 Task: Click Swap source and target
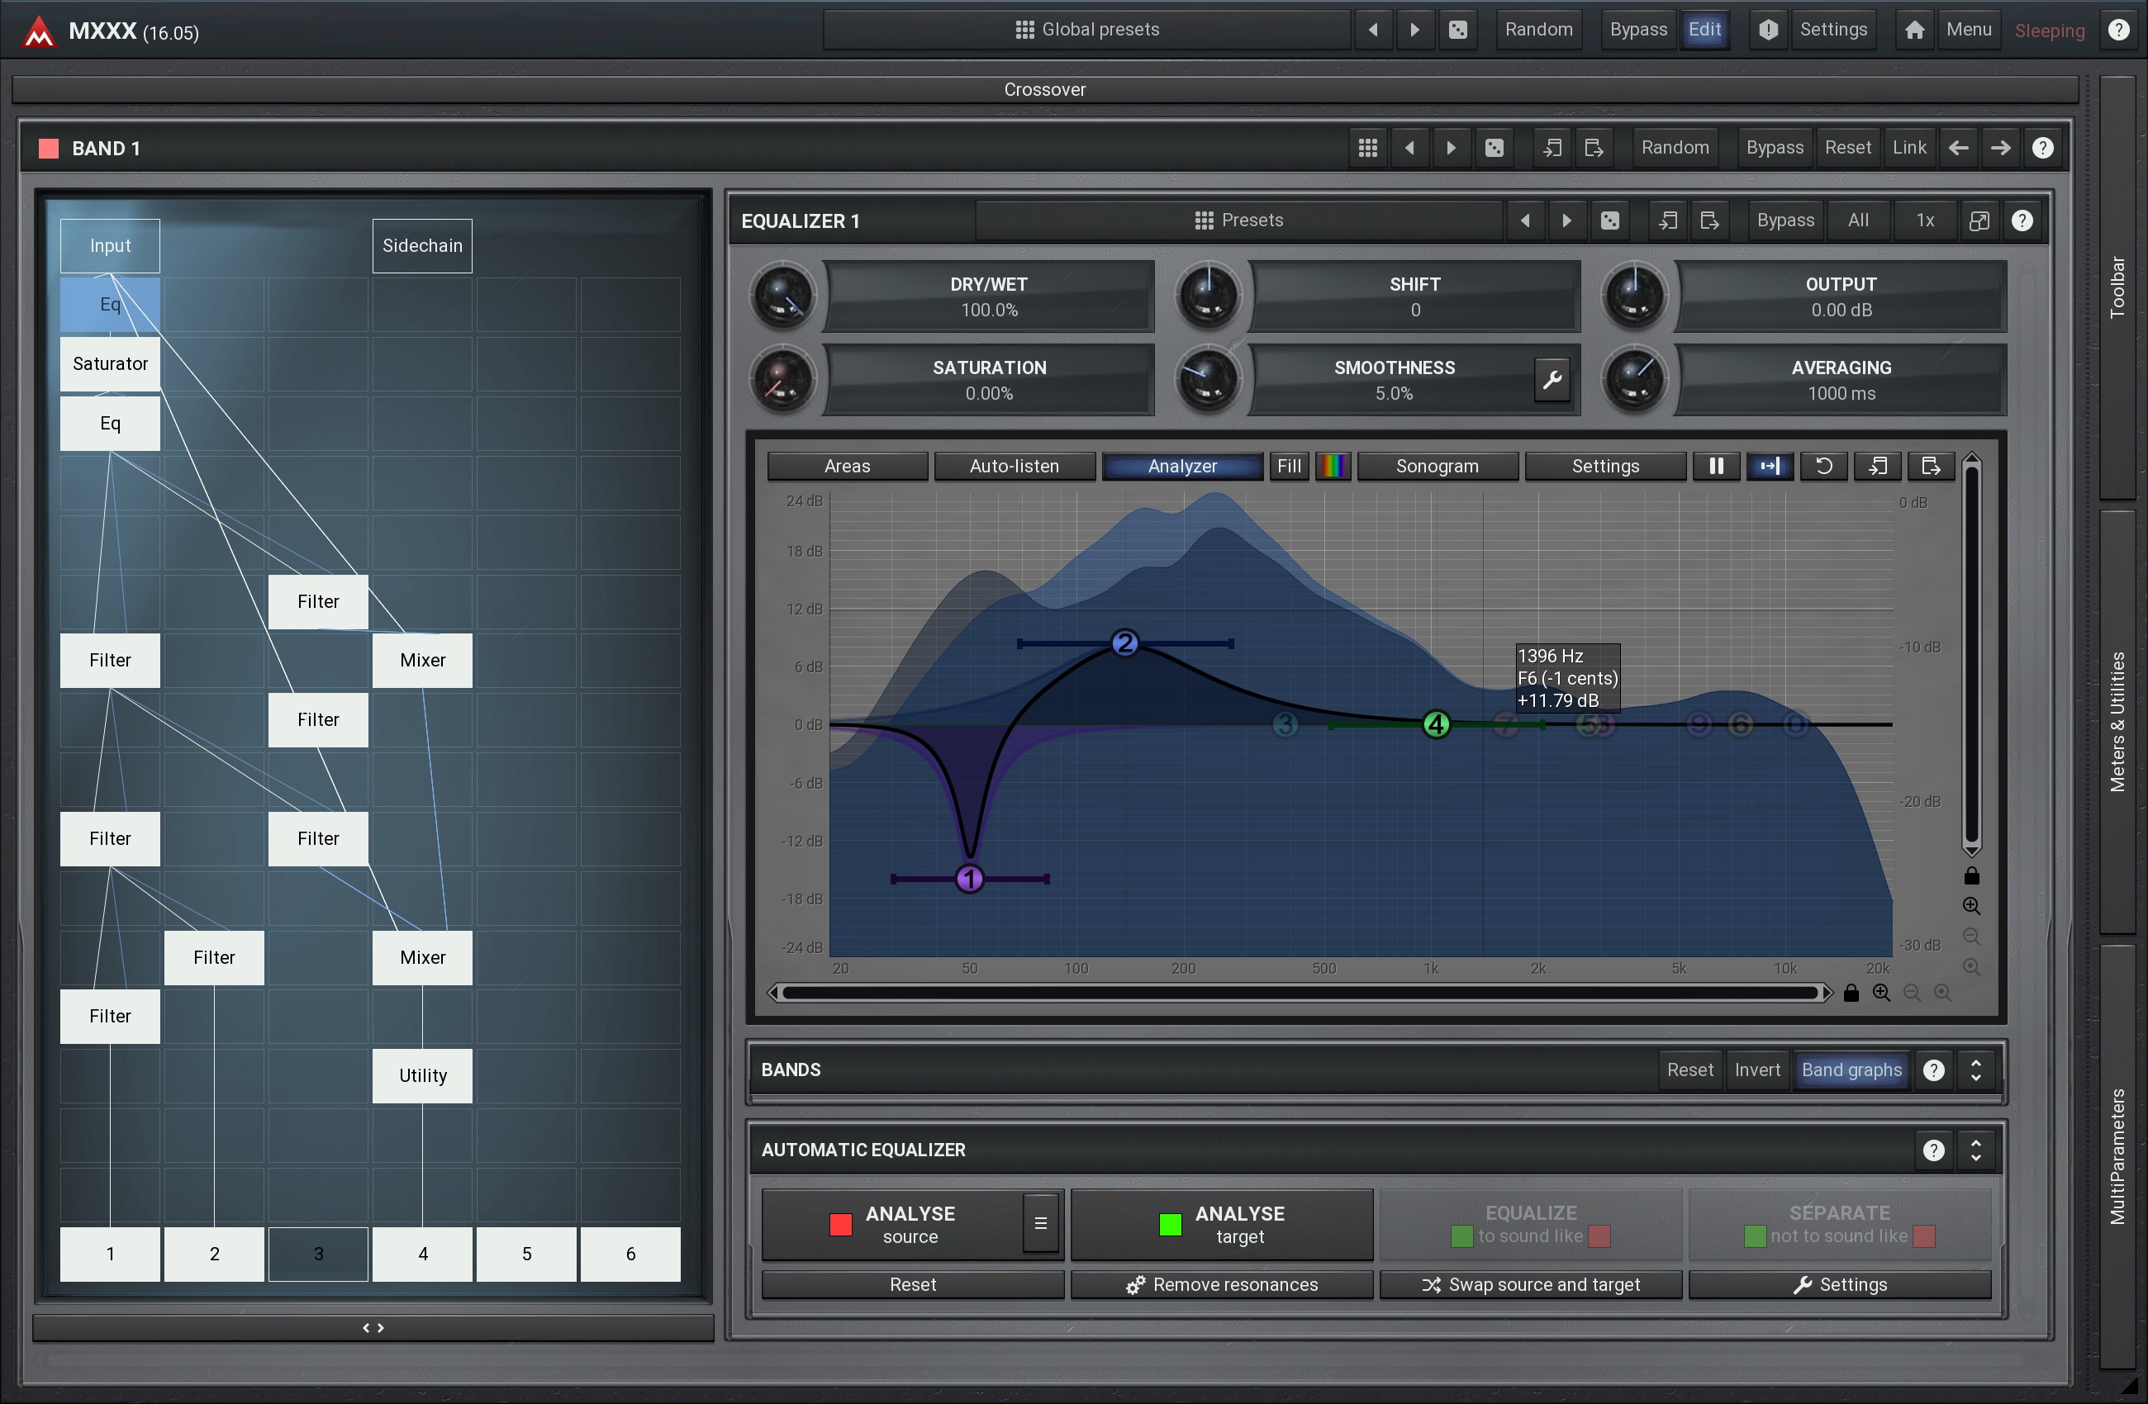coord(1531,1284)
